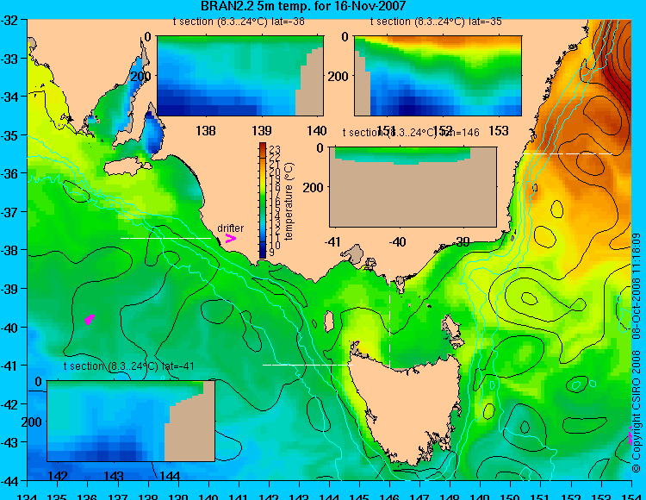The width and height of the screenshot is (646, 500).
Task: Click the 'drifter' text label
Action: click(230, 228)
